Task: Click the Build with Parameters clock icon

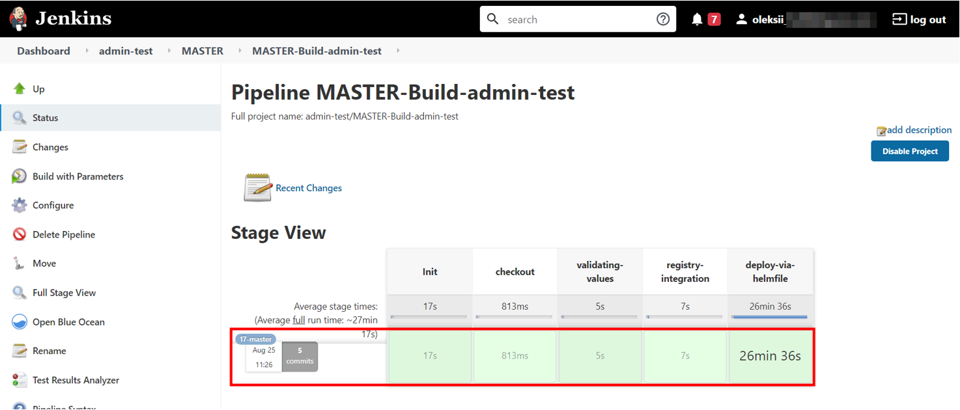Action: [x=20, y=176]
